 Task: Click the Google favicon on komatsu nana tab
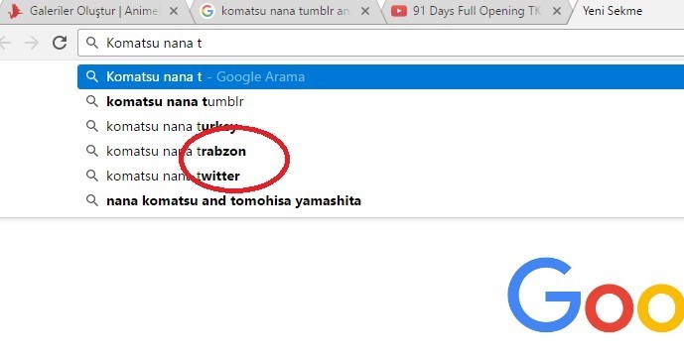tap(207, 11)
